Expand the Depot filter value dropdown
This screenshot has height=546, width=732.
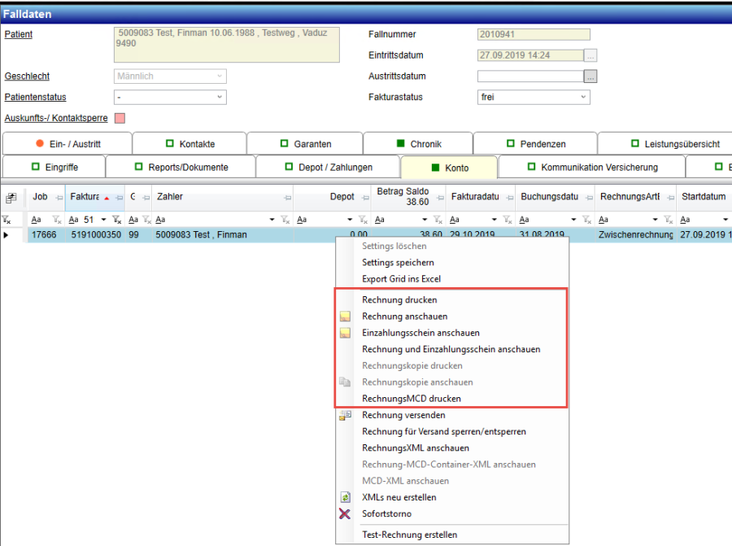350,220
